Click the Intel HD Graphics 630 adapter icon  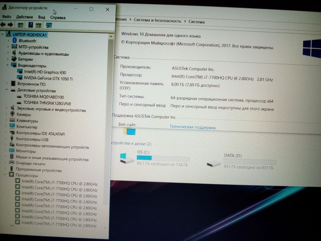[20, 71]
